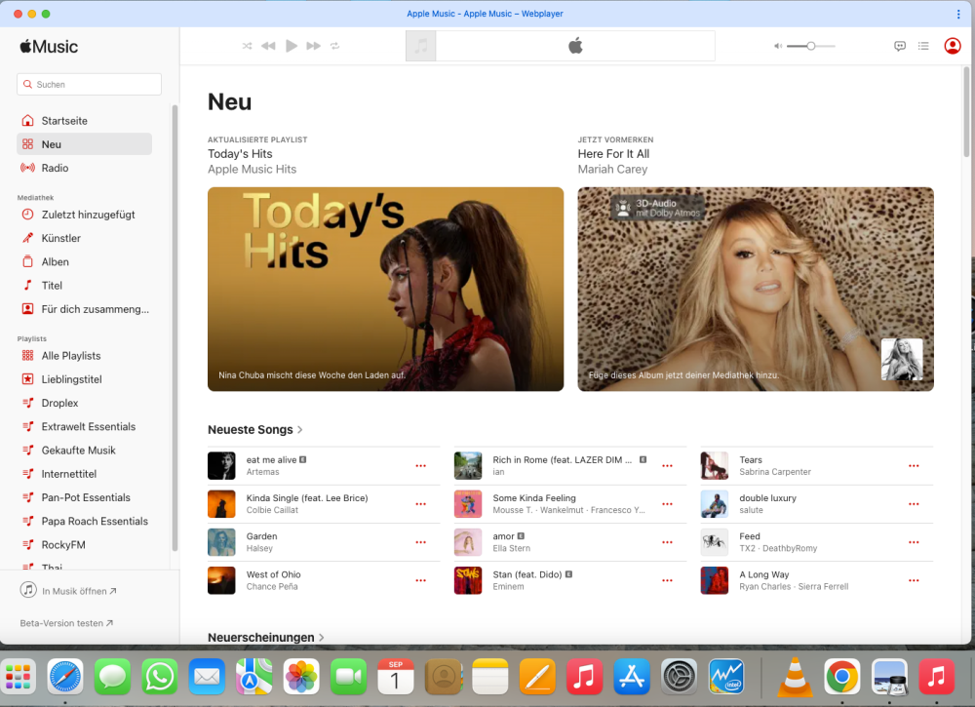The height and width of the screenshot is (707, 975).
Task: Open WhatsApp from the Dock
Action: tap(159, 677)
